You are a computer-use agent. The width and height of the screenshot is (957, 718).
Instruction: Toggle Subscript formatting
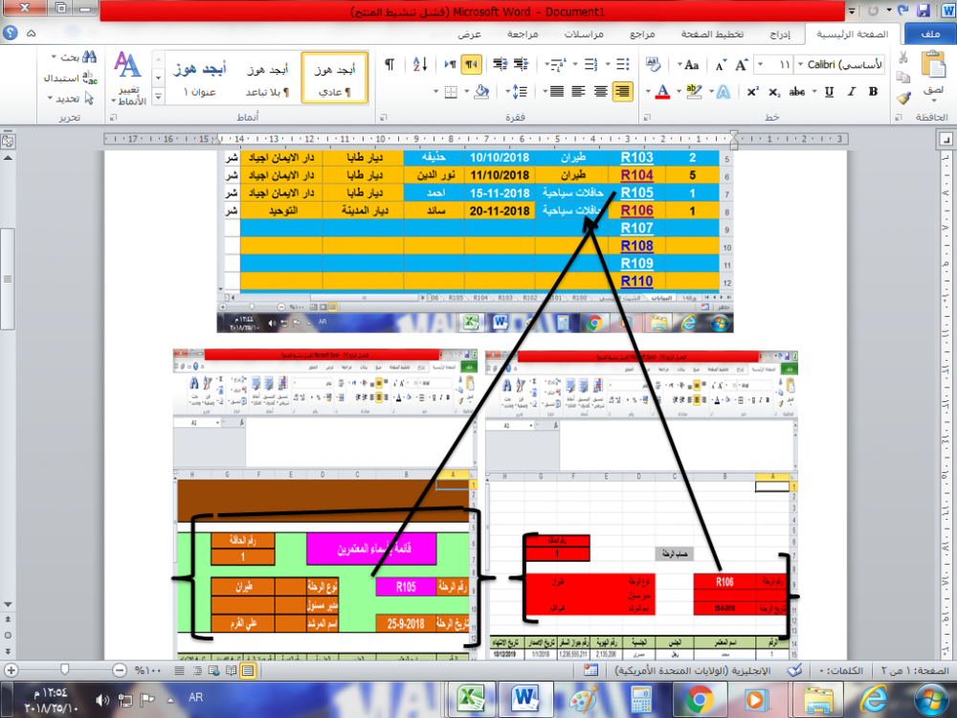click(x=774, y=92)
